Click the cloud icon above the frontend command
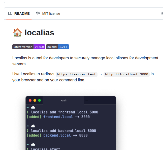The width and height of the screenshot is (163, 150). click(x=33, y=107)
